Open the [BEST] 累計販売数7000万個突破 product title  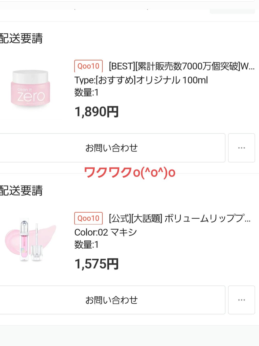coord(182,66)
